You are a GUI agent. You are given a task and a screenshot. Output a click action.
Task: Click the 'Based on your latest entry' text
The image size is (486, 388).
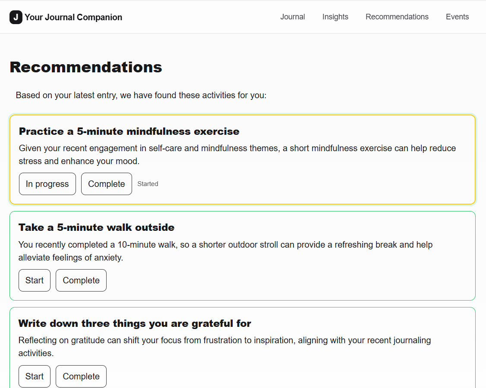pyautogui.click(x=141, y=95)
